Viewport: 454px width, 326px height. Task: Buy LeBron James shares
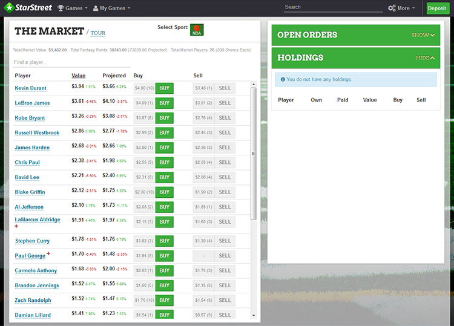click(165, 103)
